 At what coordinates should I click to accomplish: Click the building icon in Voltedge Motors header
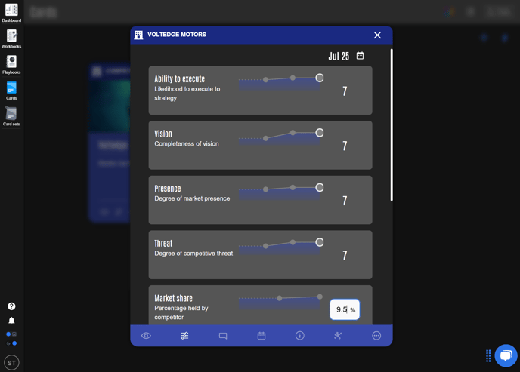click(138, 35)
